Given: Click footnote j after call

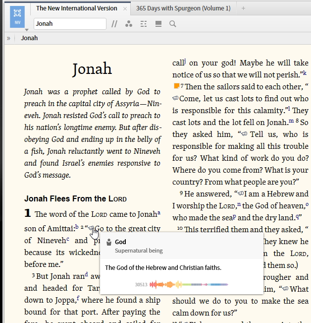Looking at the screenshot, I should (x=185, y=61).
